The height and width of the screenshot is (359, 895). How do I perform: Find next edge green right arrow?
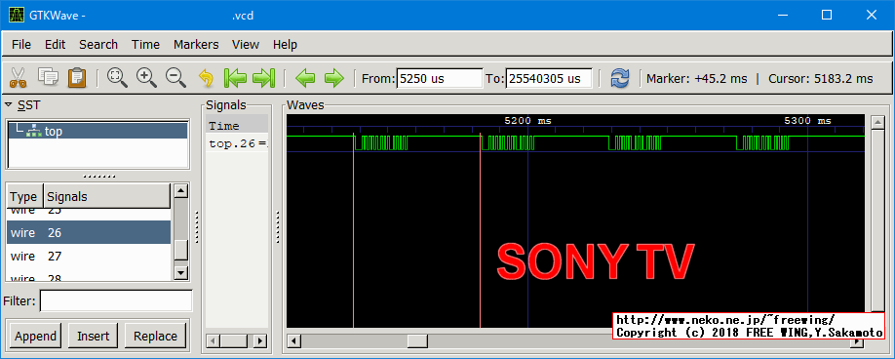(333, 78)
